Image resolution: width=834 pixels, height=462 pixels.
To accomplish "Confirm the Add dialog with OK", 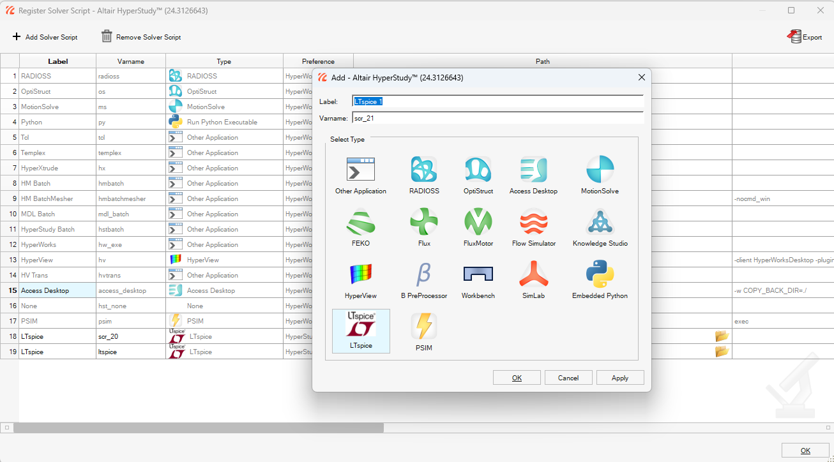I will click(517, 378).
